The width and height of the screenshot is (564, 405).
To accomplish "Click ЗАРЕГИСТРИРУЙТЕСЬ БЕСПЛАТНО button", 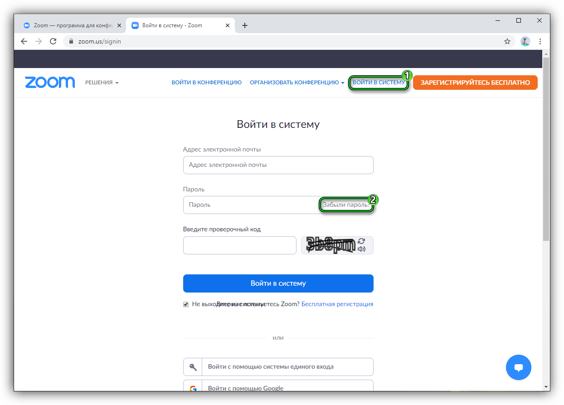I will point(475,83).
